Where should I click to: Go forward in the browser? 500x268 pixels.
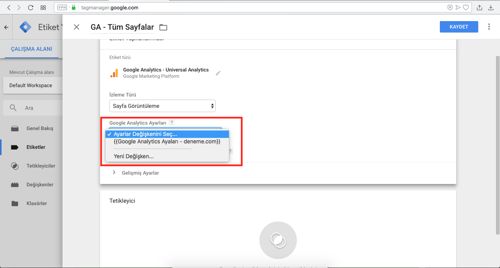pyautogui.click(x=19, y=7)
